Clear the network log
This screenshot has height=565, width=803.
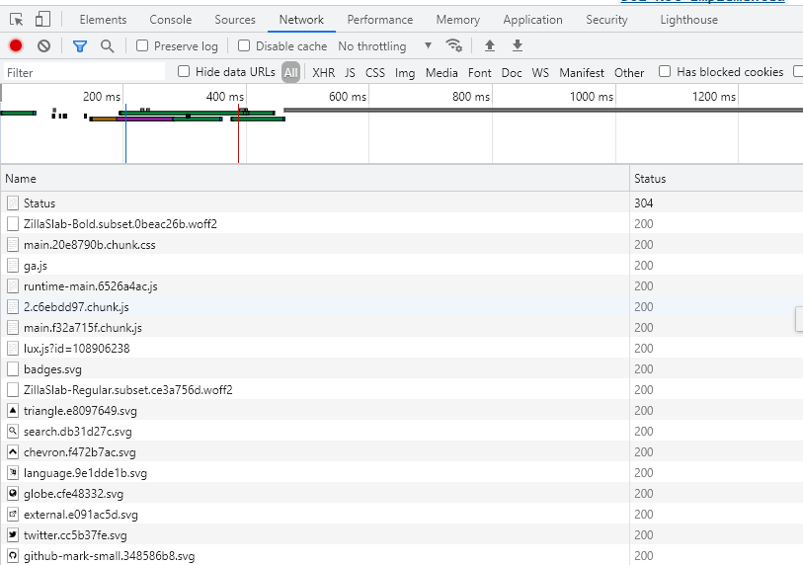click(x=44, y=46)
